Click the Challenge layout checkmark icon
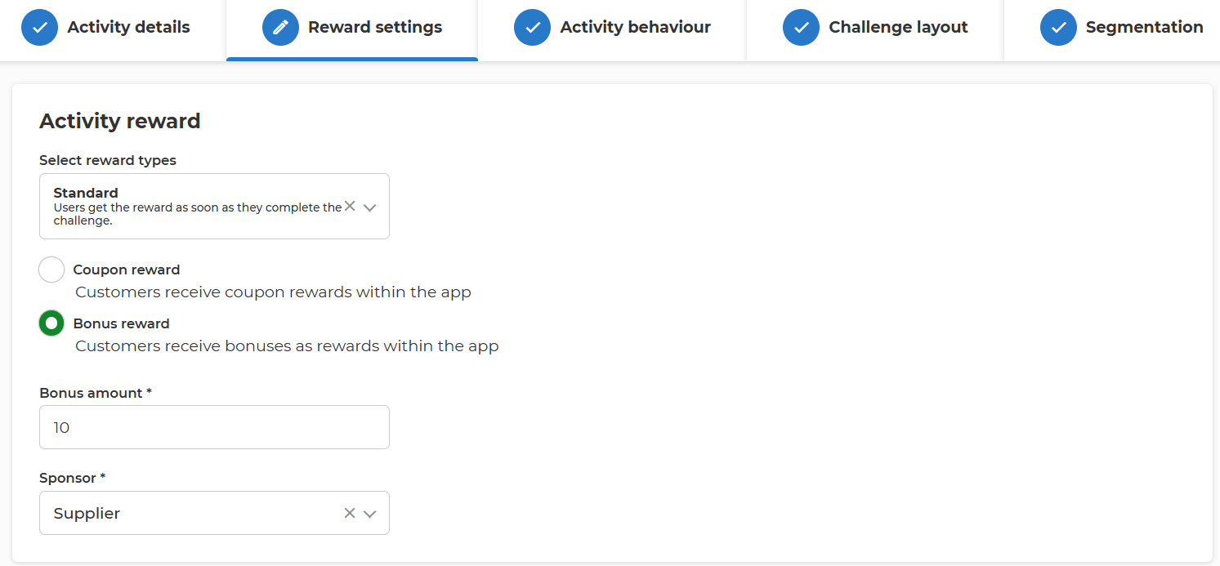The height and width of the screenshot is (566, 1220). point(801,28)
